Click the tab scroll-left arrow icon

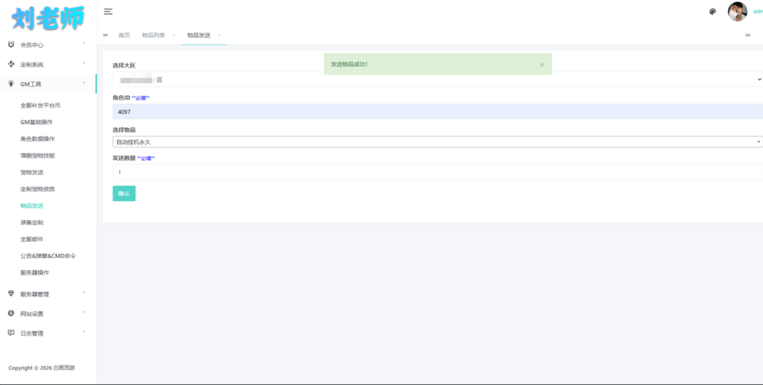click(x=106, y=35)
